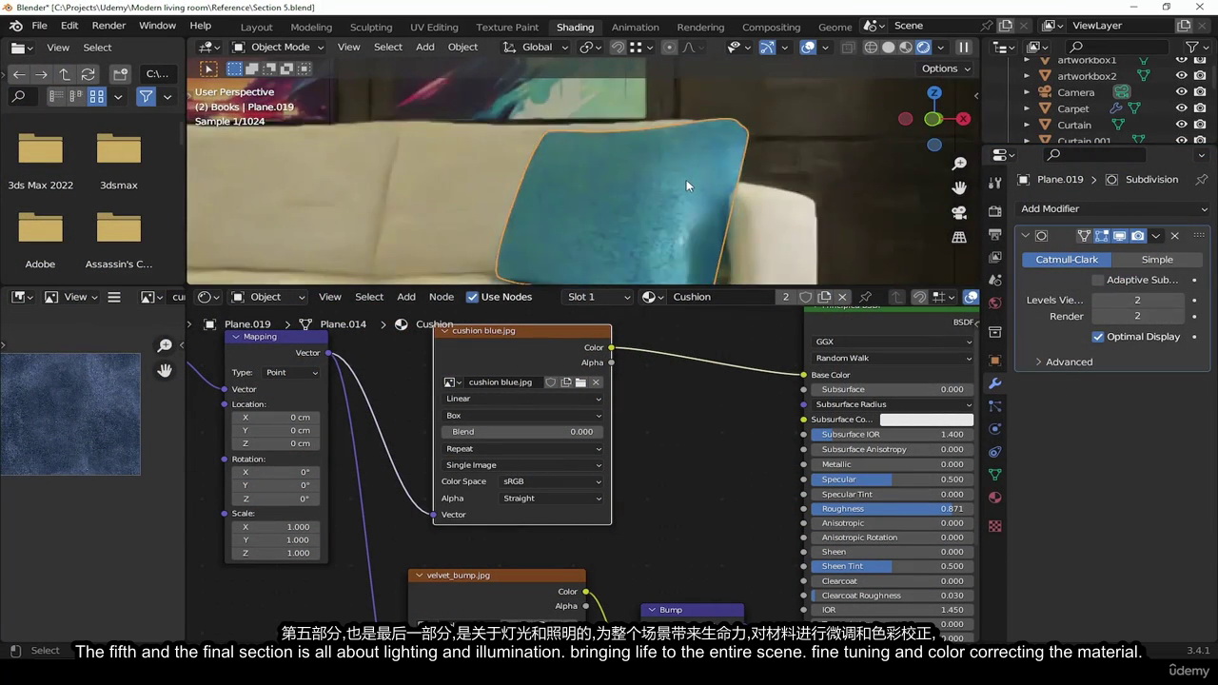The image size is (1218, 685).
Task: Pause viewport render preview
Action: point(963,47)
